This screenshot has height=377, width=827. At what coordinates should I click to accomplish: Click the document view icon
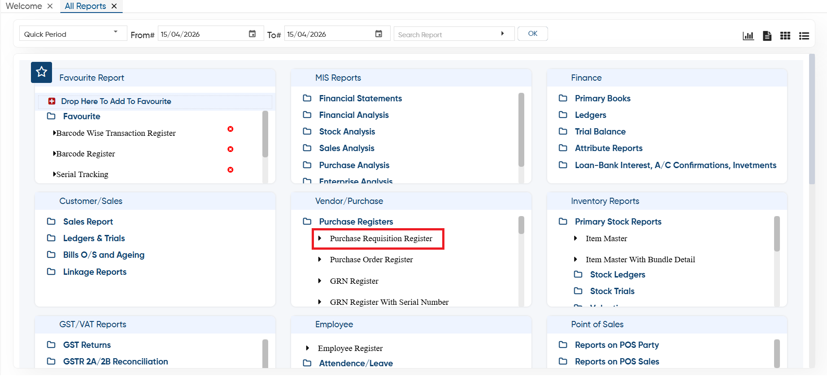click(x=767, y=35)
